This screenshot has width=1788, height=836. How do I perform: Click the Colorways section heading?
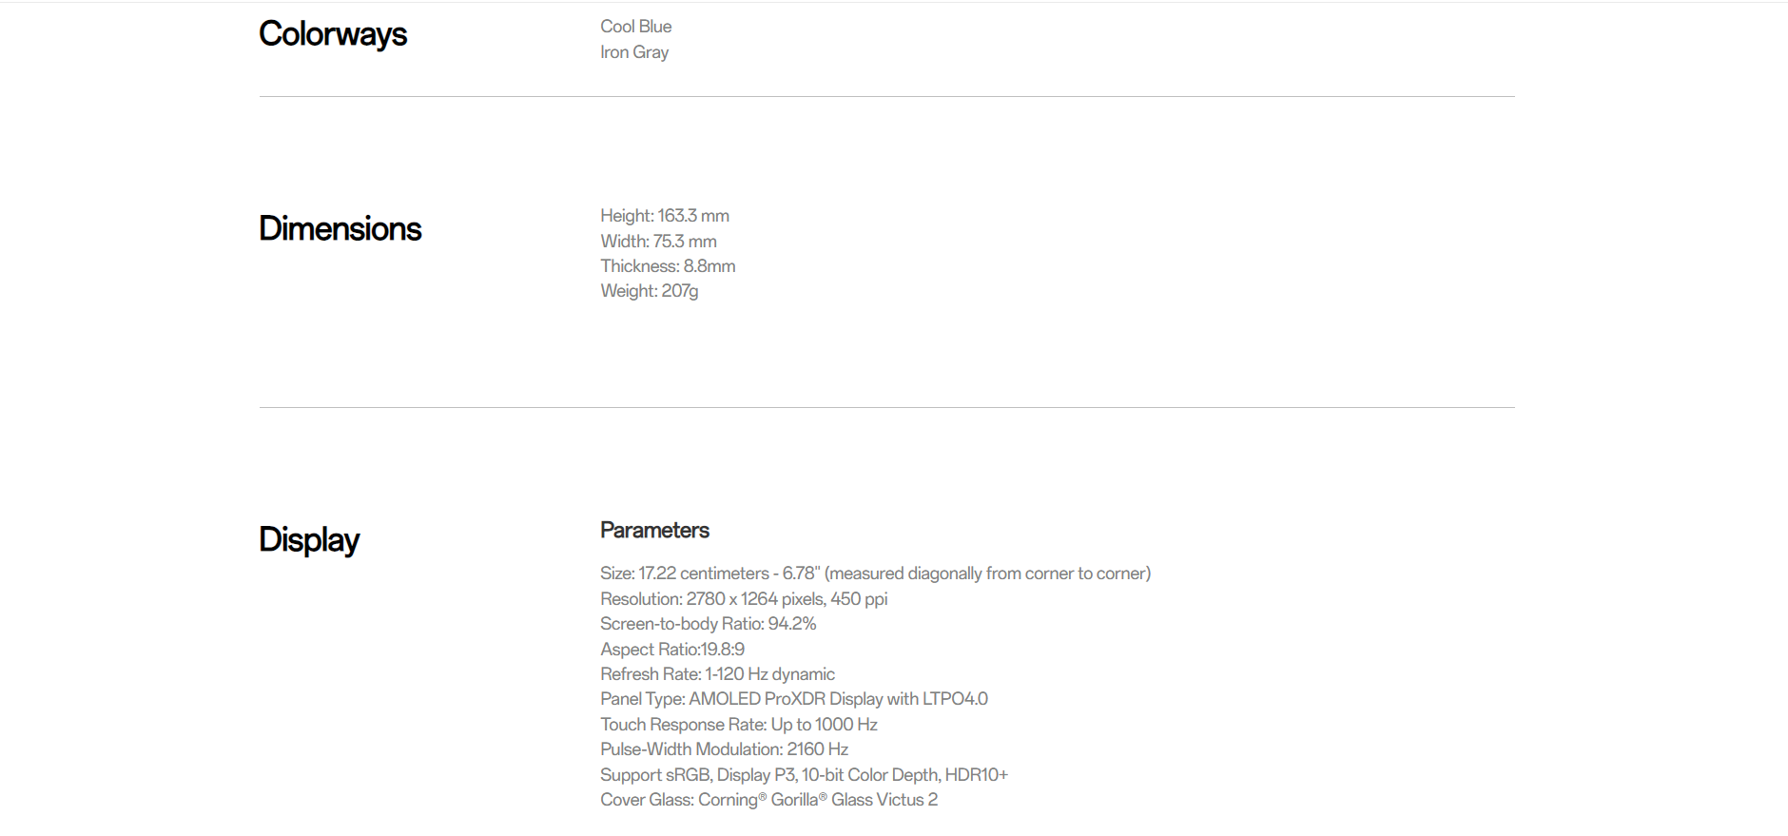[x=333, y=34]
